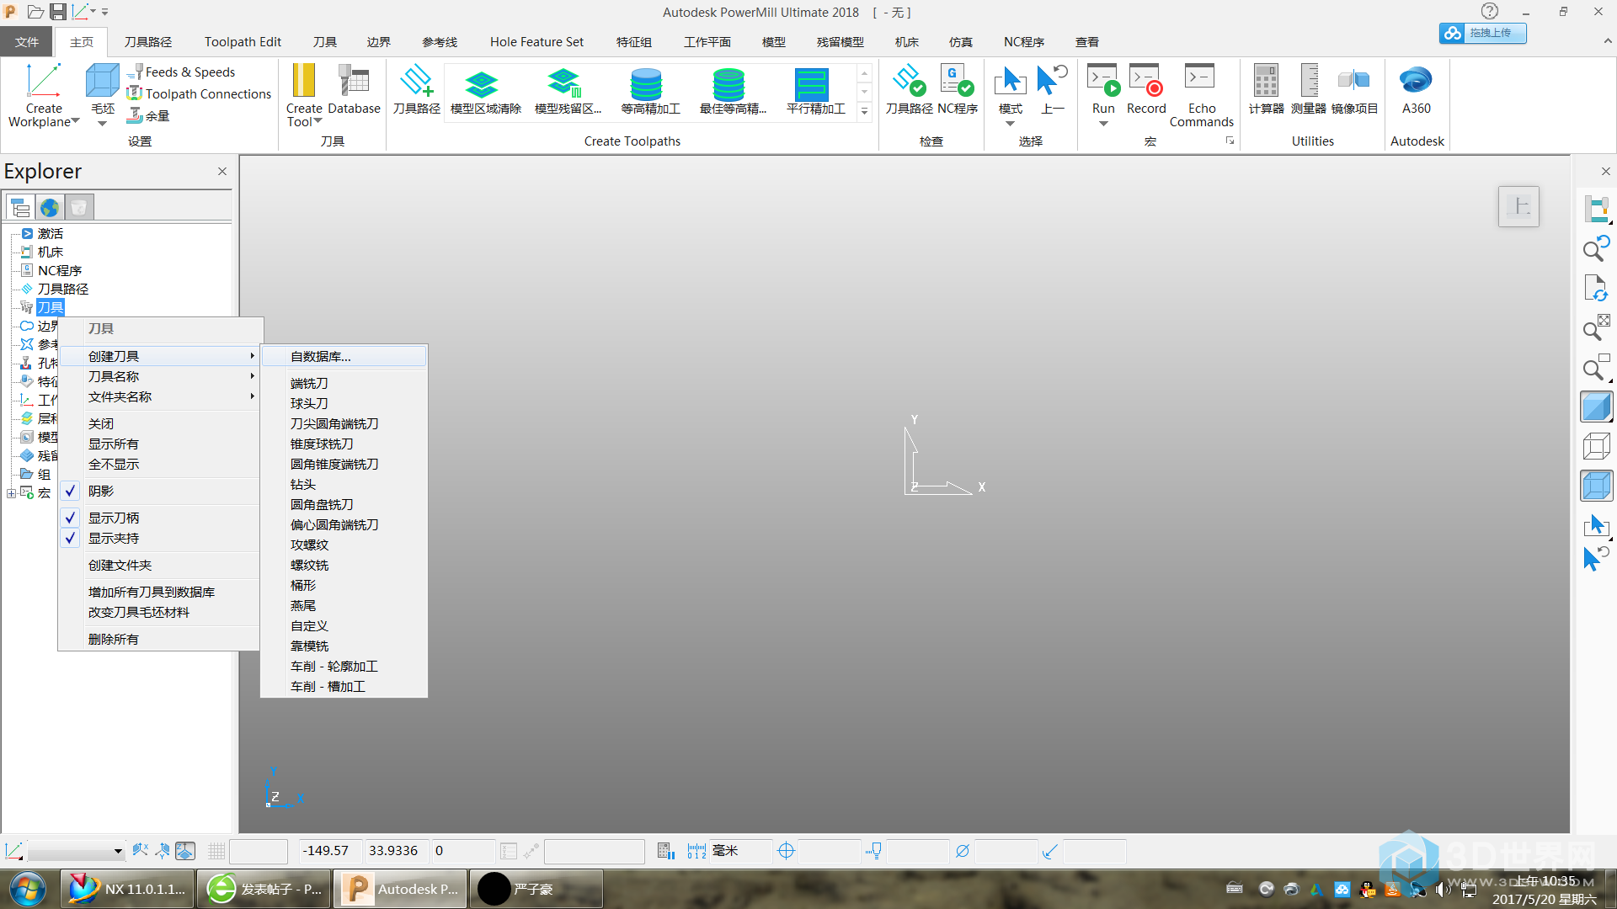Open the Hole Feature Set tab
Viewport: 1617px width, 909px height.
pos(536,42)
